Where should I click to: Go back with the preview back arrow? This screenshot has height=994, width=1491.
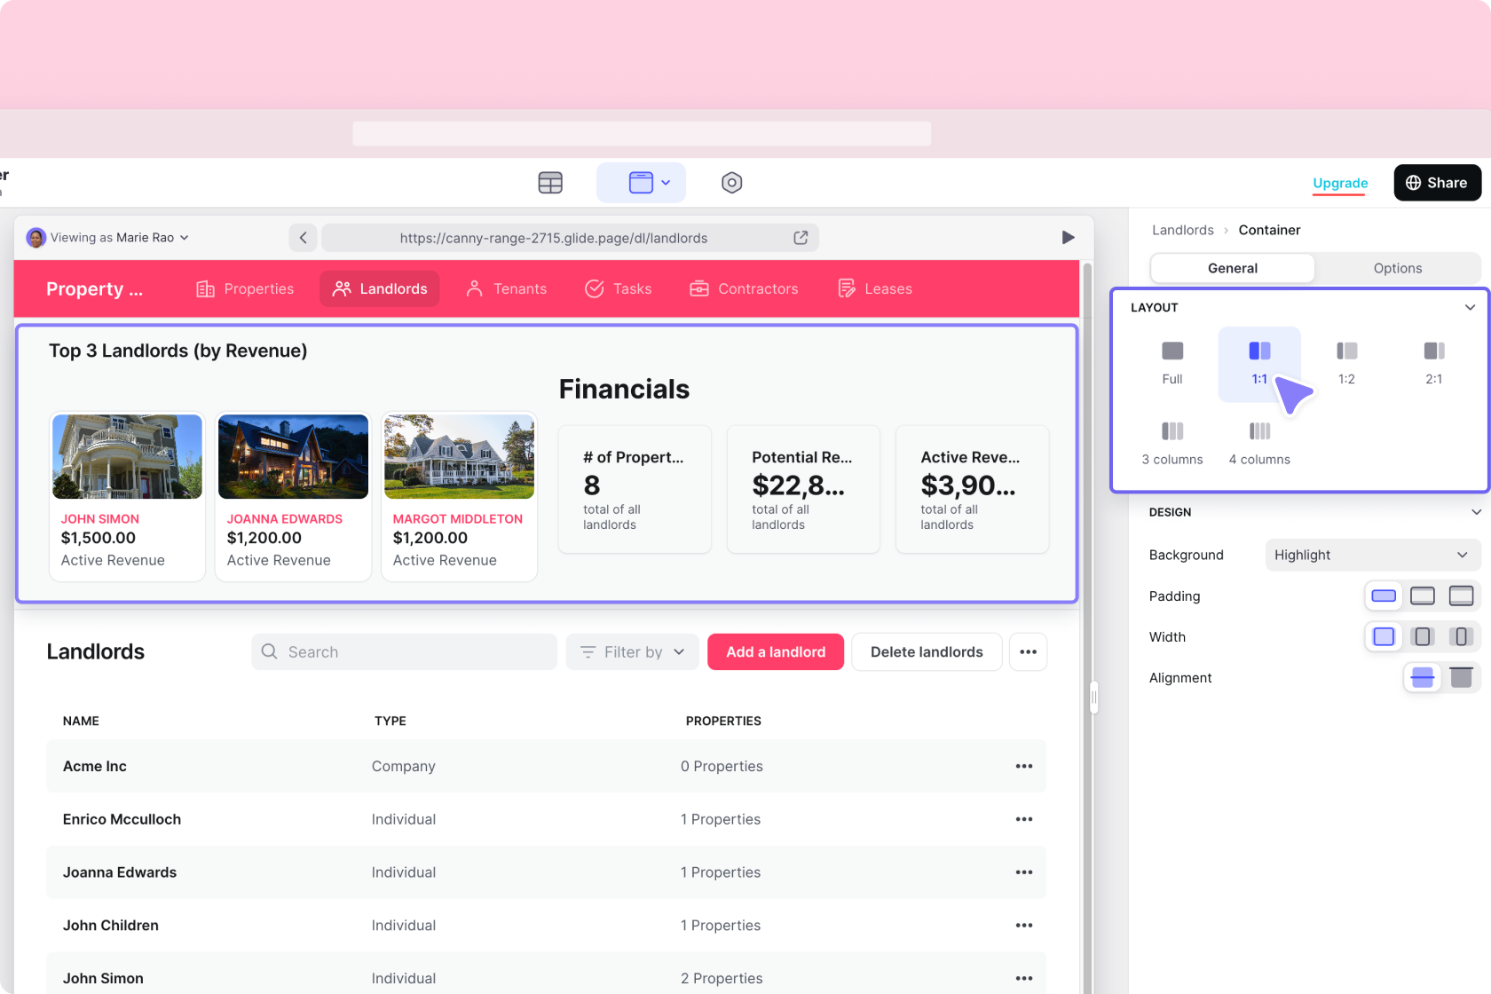pos(304,238)
